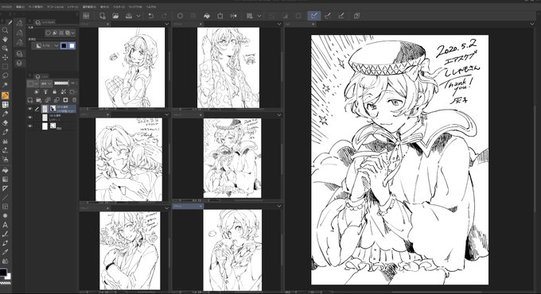Undo the last action with Undo arrow

point(151,16)
